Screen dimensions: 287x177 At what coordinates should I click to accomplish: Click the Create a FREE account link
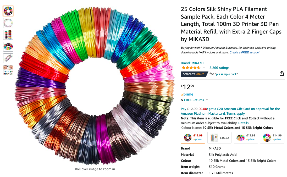[244, 52]
